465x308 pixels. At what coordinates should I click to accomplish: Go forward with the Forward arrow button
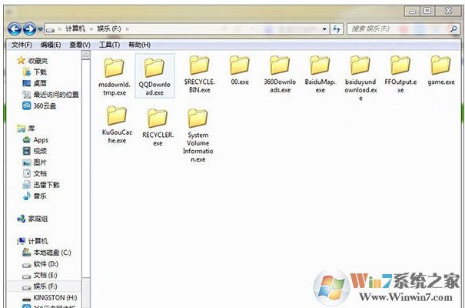point(30,28)
